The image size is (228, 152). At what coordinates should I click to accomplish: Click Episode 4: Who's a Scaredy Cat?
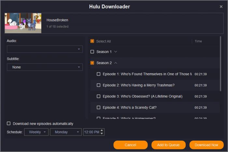pos(130,107)
